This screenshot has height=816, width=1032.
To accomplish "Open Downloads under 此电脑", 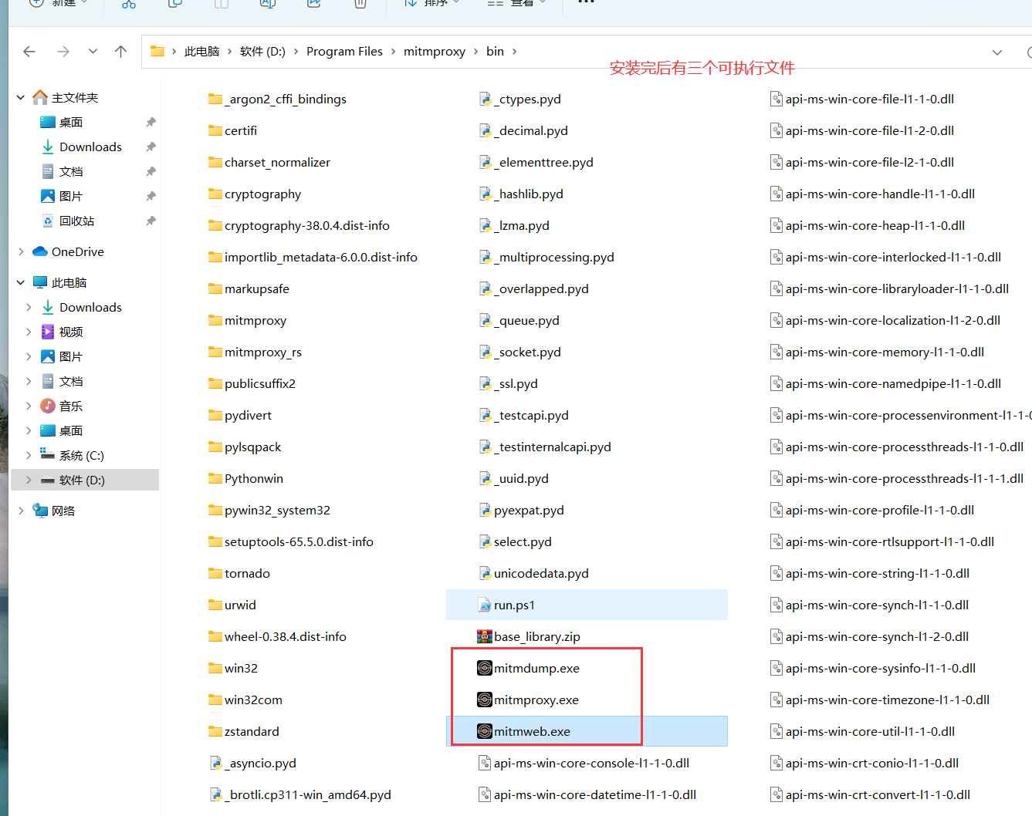I will pos(90,307).
